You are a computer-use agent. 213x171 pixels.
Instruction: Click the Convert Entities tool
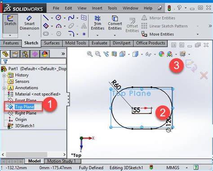(115, 23)
